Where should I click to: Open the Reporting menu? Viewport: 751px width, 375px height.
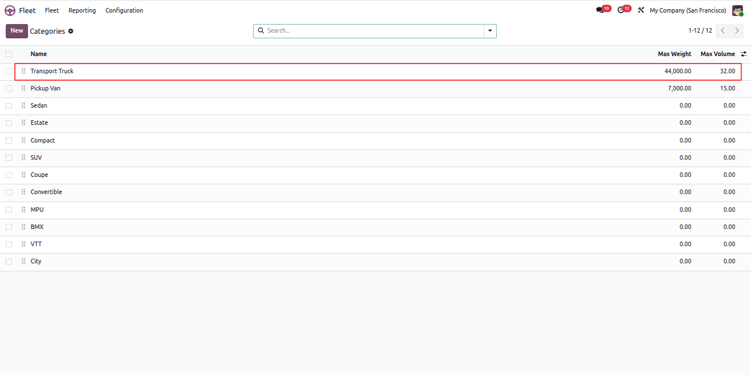pyautogui.click(x=82, y=10)
